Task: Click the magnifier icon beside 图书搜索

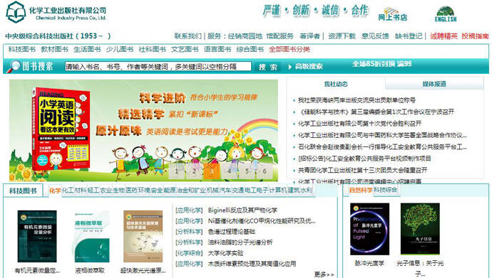Action: pos(13,66)
